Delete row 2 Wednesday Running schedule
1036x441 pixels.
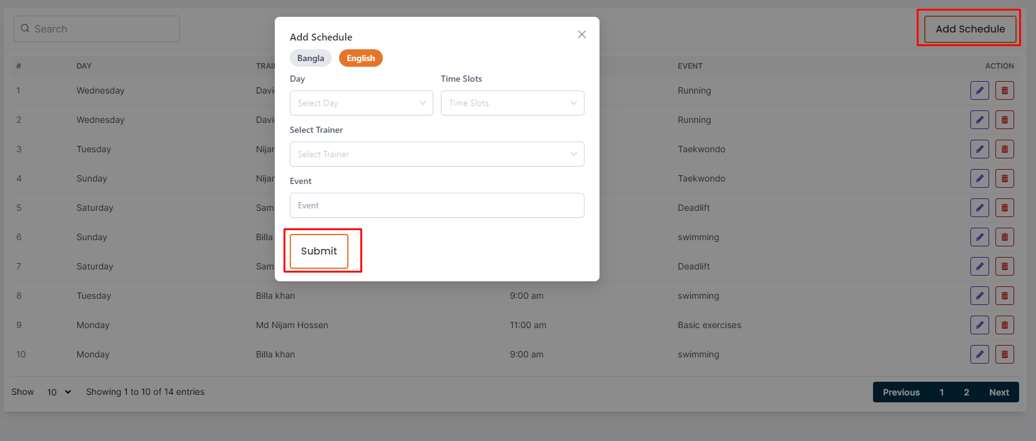coord(1004,120)
